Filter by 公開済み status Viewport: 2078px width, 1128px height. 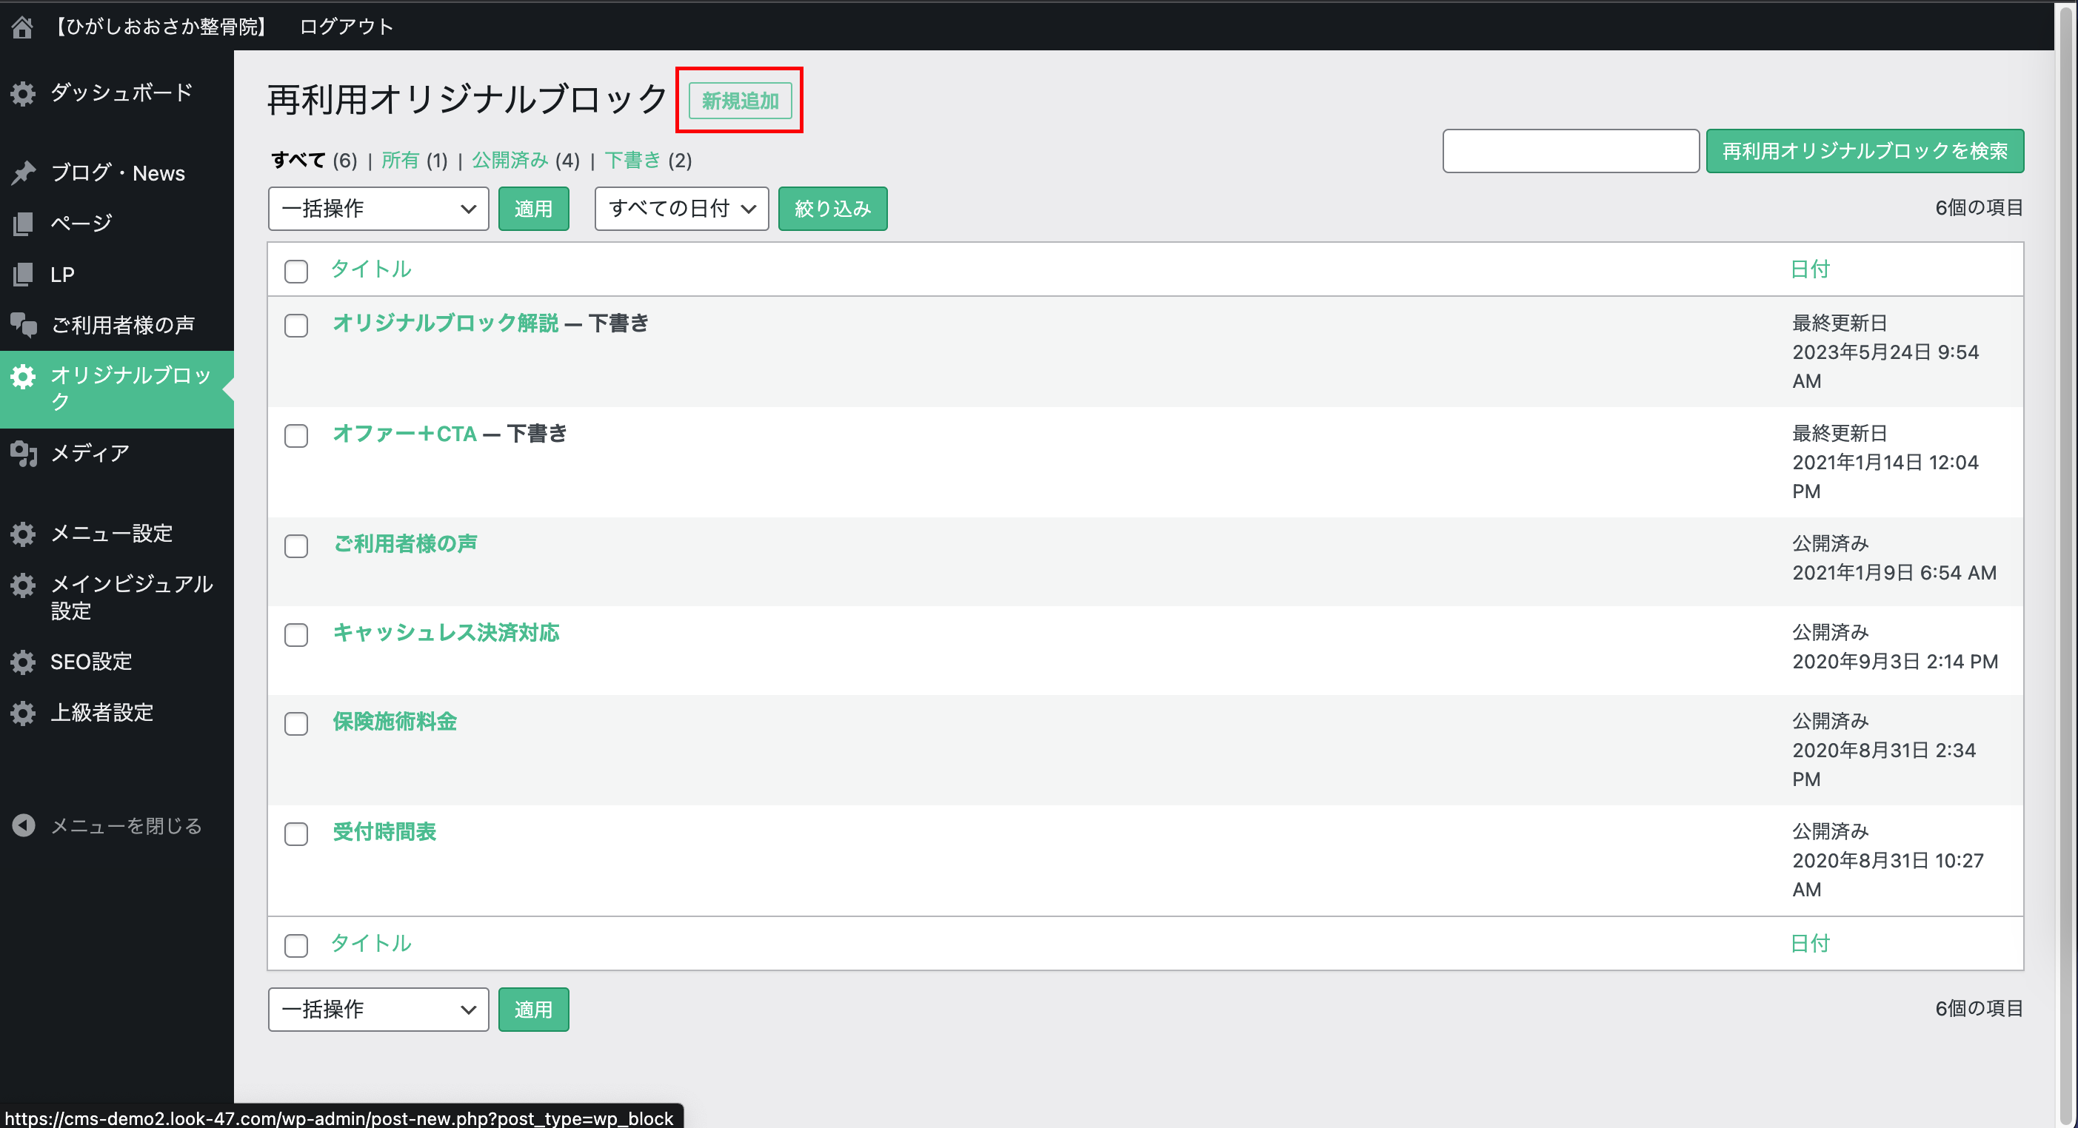pyautogui.click(x=509, y=161)
